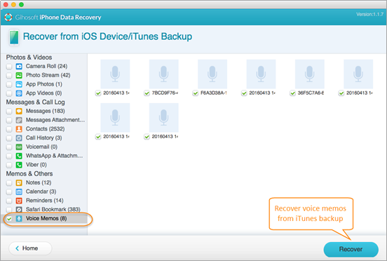
Task: Click the "Recover from iOS Device/iTunes Backup" title
Action: pos(107,36)
